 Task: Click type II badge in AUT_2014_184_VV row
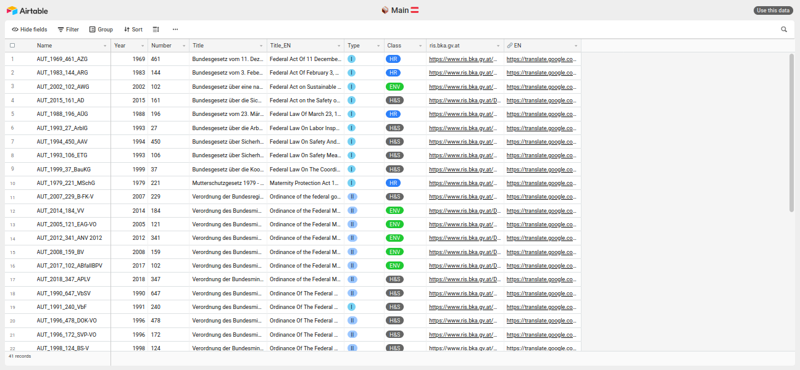(352, 210)
